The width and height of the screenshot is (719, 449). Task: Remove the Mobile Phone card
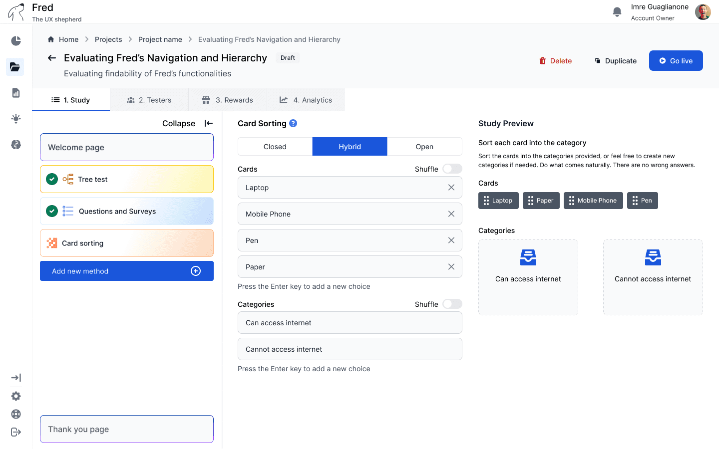point(451,214)
